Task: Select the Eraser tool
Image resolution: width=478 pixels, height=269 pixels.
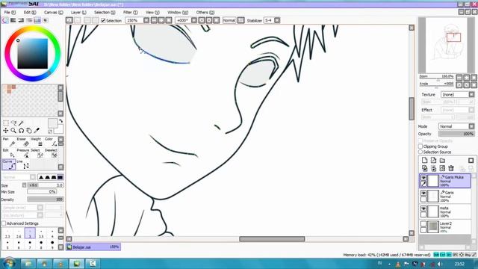Action: [23, 142]
